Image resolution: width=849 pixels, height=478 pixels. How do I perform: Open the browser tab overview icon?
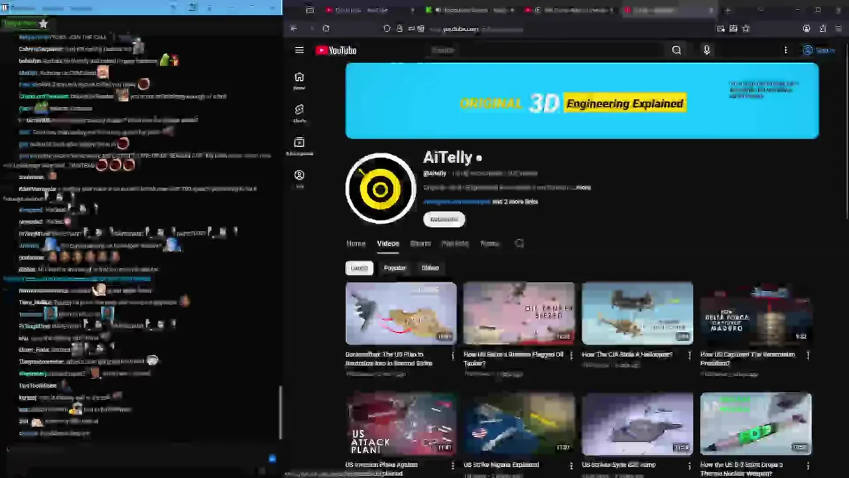[x=310, y=11]
